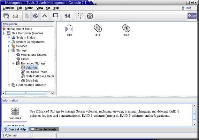Select Disk Sets in the navigation tree

32,81
